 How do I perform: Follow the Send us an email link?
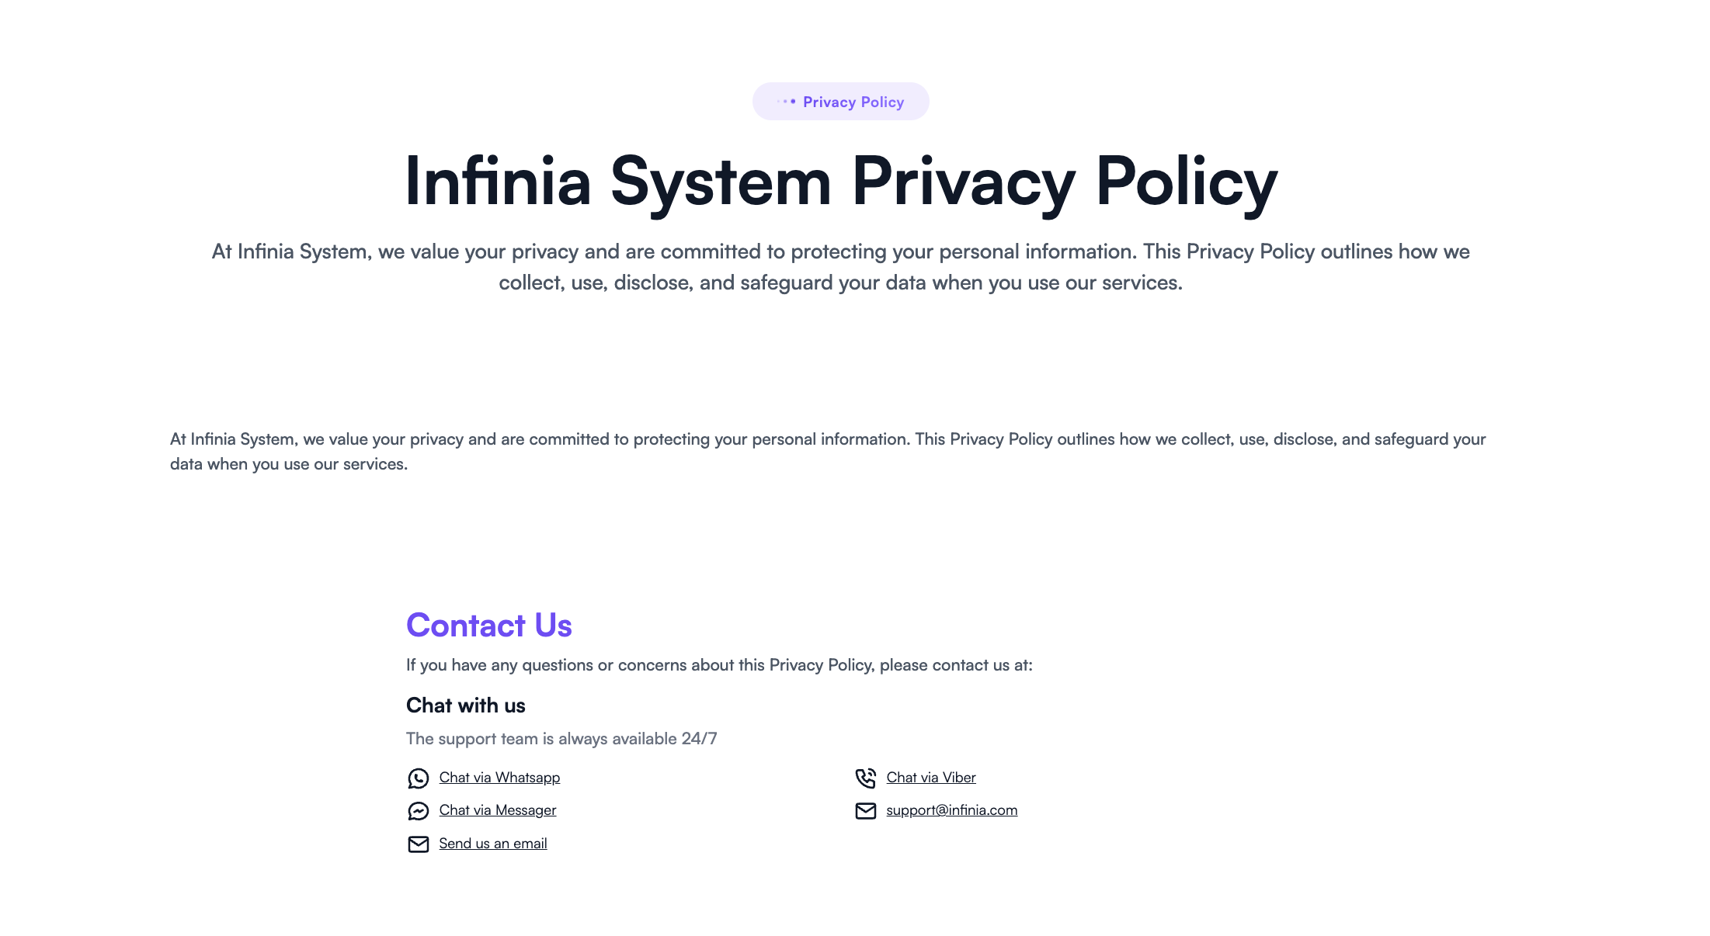[x=493, y=844]
